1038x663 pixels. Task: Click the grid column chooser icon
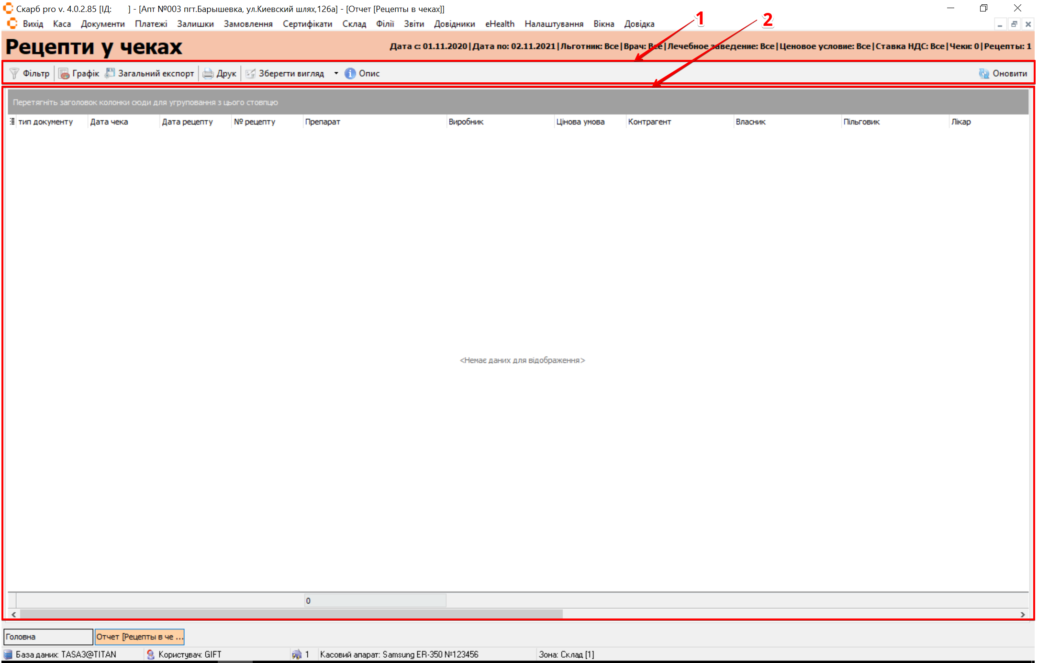click(x=12, y=122)
